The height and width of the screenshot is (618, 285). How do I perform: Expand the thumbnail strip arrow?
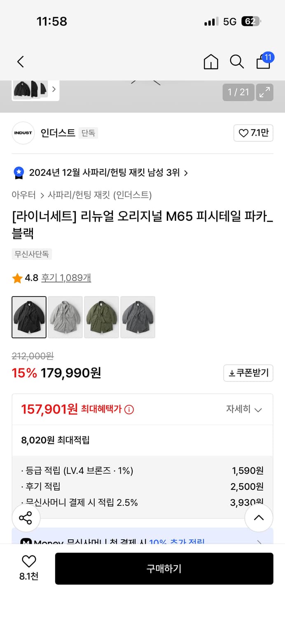click(53, 89)
